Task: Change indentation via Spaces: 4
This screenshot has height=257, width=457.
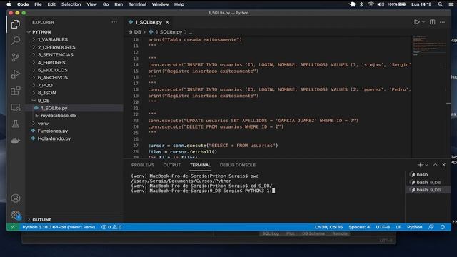Action: (359, 227)
